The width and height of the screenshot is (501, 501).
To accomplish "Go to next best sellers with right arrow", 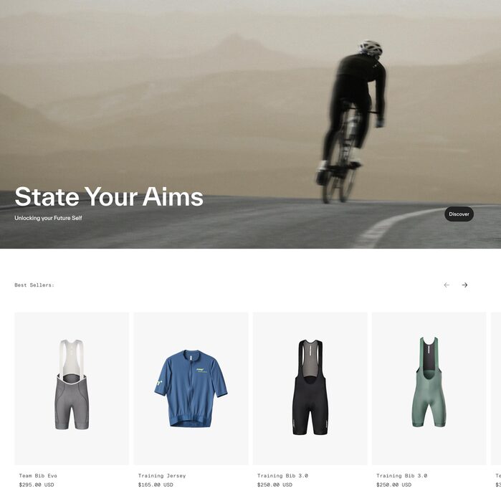I will click(464, 285).
